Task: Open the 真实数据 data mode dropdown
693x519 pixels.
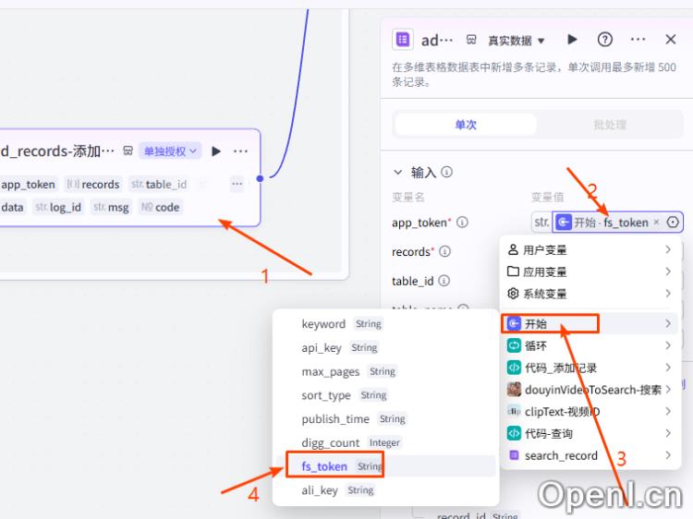Action: (x=516, y=41)
